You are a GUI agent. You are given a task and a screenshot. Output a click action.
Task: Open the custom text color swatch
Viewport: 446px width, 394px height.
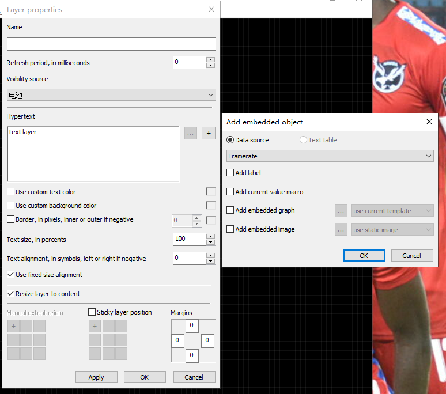(x=210, y=192)
